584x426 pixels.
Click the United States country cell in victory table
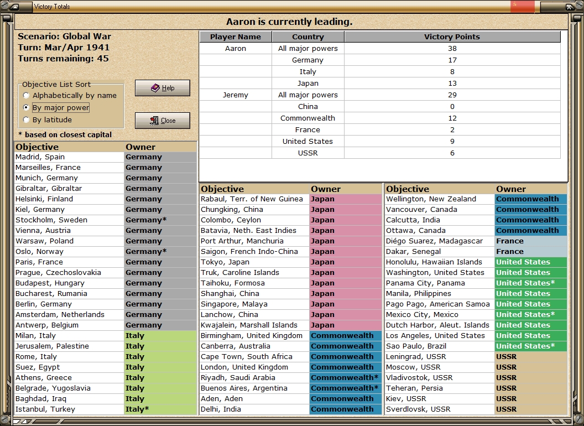[308, 141]
